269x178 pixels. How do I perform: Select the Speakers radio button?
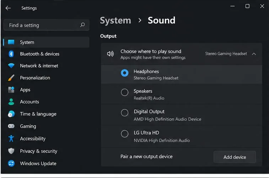[124, 92]
